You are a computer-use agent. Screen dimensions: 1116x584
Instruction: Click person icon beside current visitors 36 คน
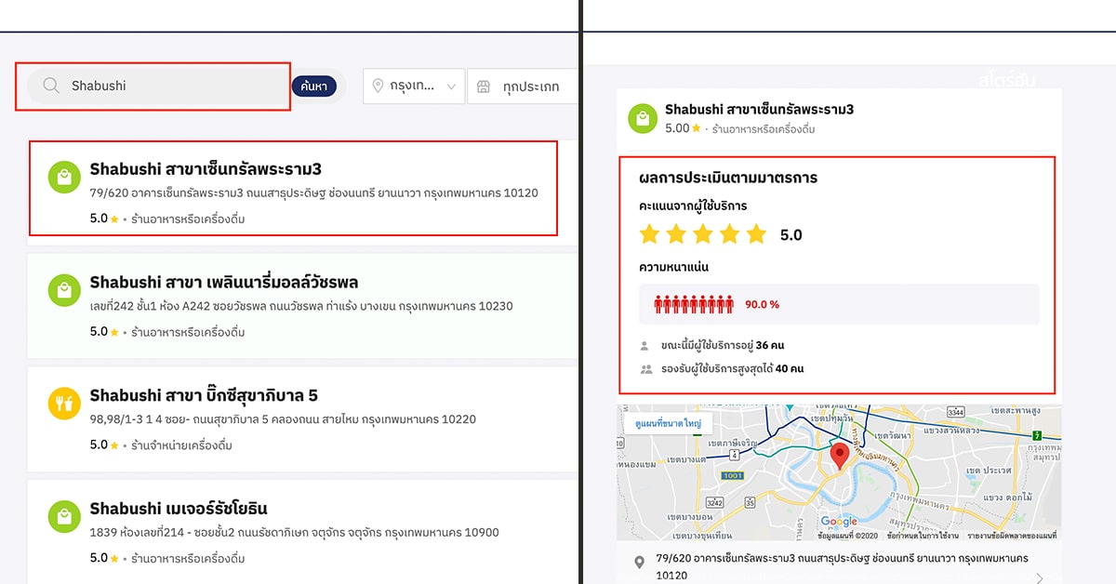pyautogui.click(x=644, y=345)
